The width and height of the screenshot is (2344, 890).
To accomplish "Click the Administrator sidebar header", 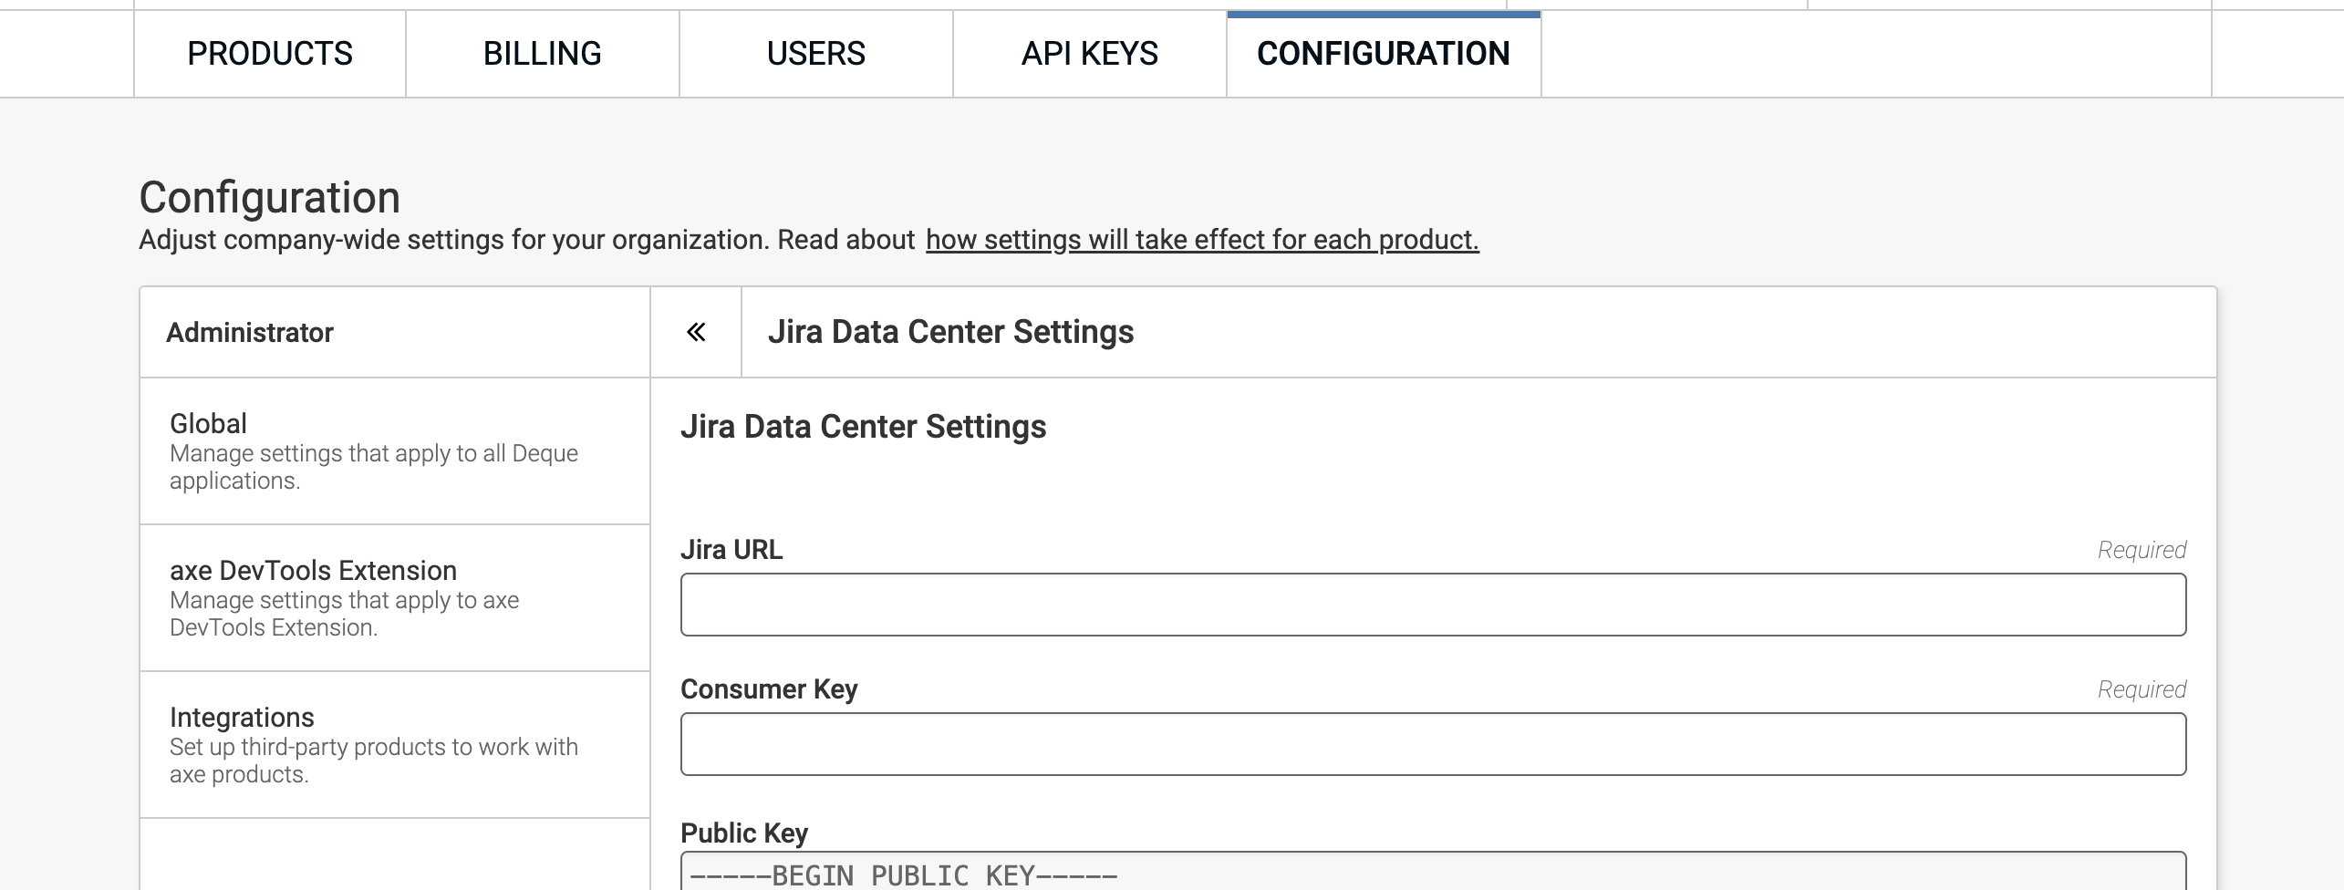I will coord(250,333).
